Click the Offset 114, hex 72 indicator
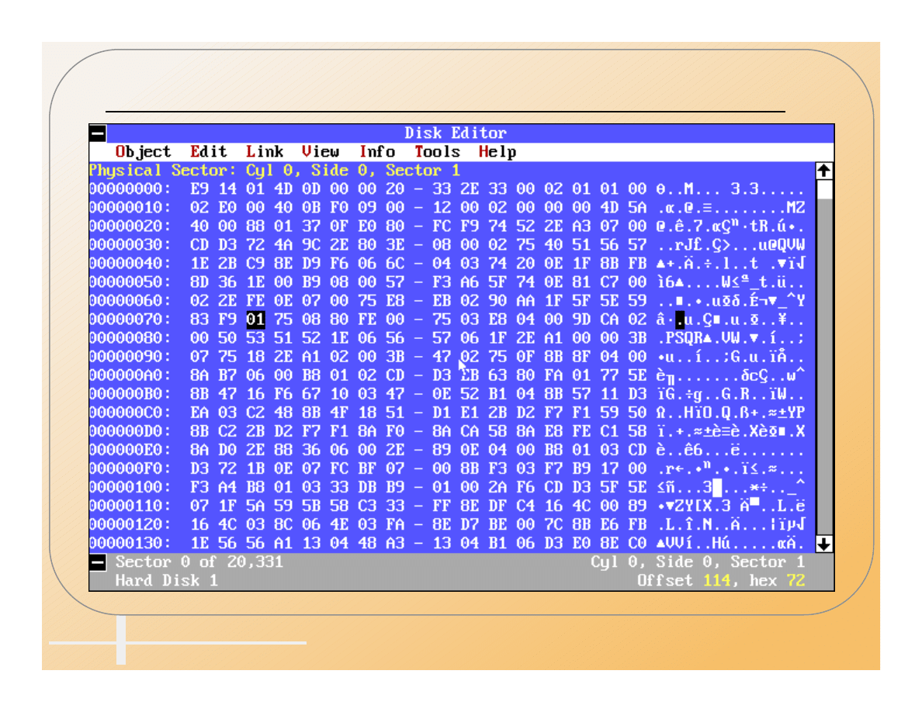Screen dimensions: 922x712 pyautogui.click(x=720, y=581)
